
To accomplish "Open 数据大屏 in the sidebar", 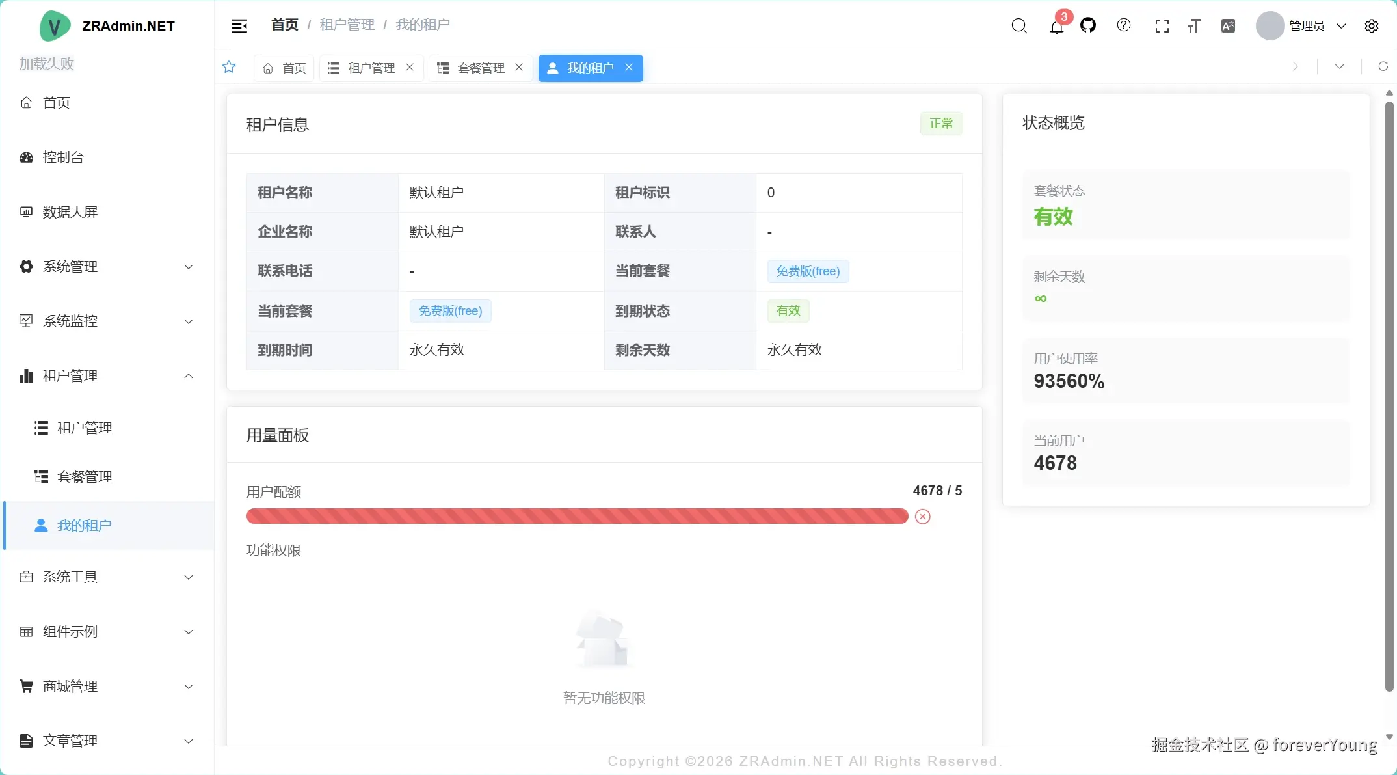I will (107, 212).
